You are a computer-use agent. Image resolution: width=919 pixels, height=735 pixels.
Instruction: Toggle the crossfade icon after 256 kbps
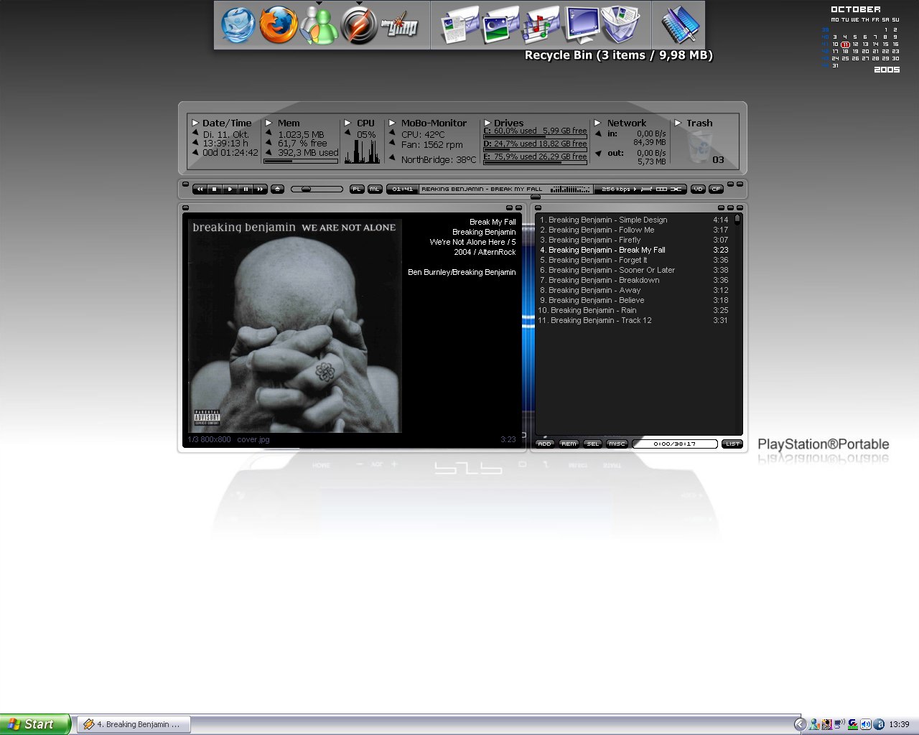646,189
